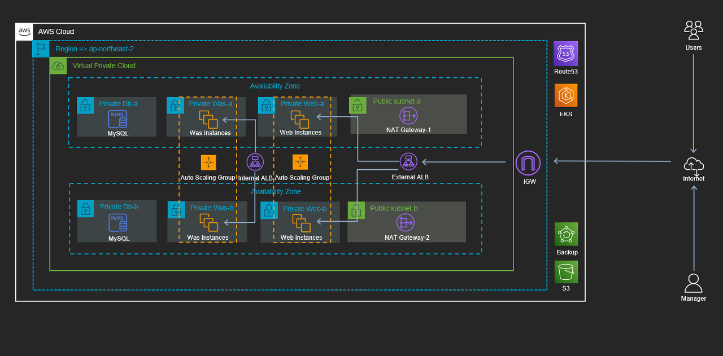Select Auto Scaling Group icon beside Was instances

click(x=208, y=162)
